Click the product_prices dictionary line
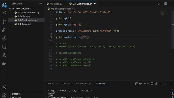The image size is (174, 98). (x=88, y=31)
